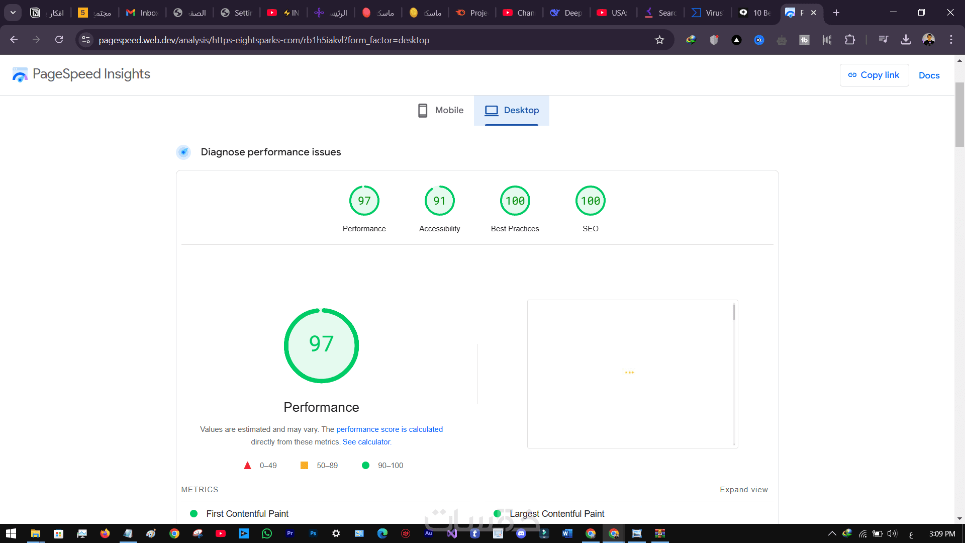This screenshot has width=965, height=543.
Task: Reload the current page
Action: pyautogui.click(x=59, y=40)
